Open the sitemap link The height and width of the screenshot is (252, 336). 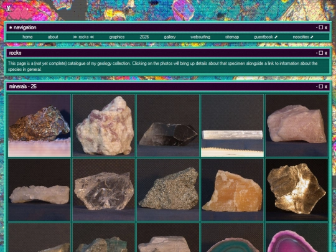pos(232,37)
